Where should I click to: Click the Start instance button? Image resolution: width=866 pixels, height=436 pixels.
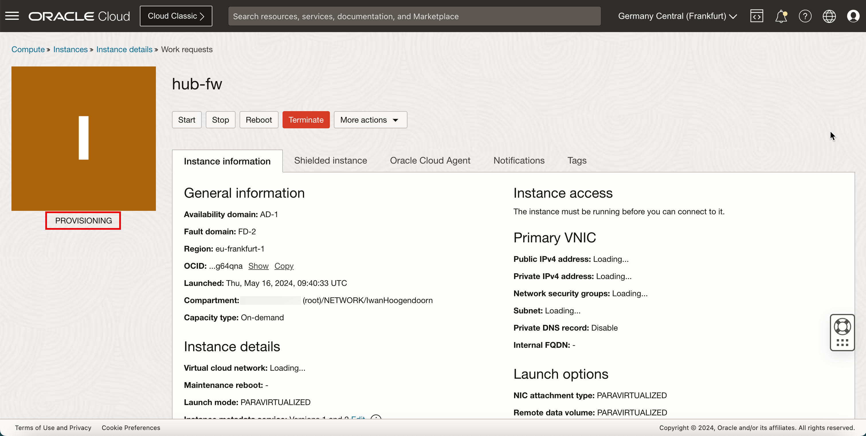pos(186,119)
